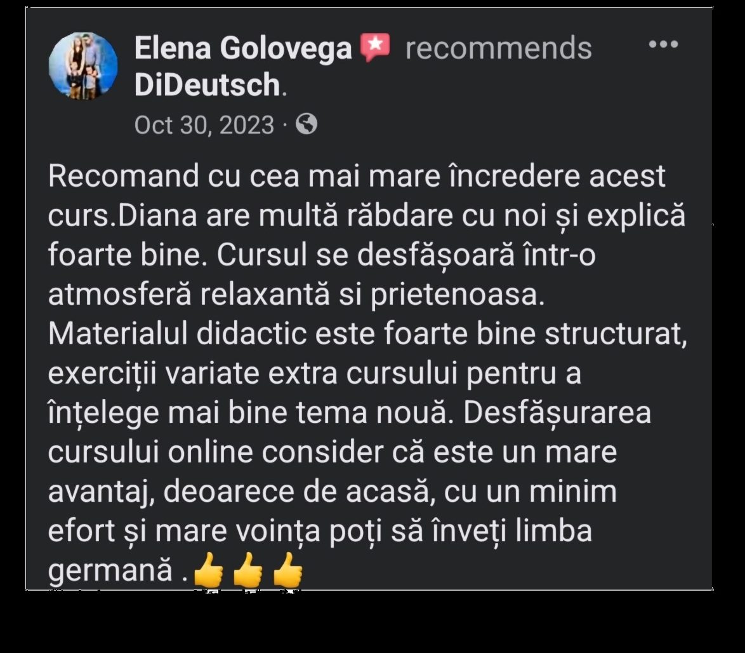Click the red star recommendation badge

375,48
